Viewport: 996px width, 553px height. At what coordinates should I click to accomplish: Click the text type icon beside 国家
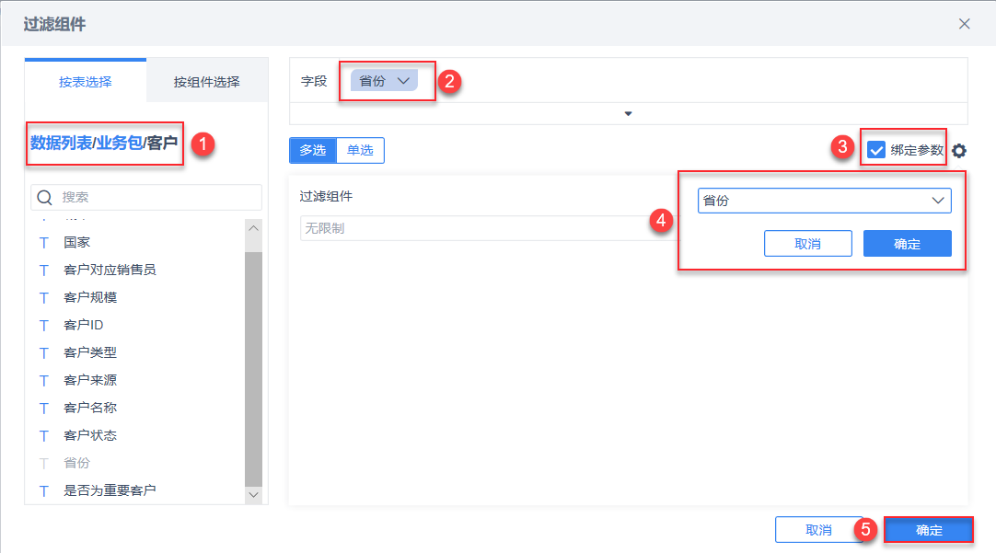click(43, 243)
